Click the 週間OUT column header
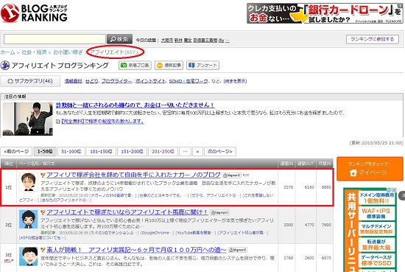 pos(306,164)
